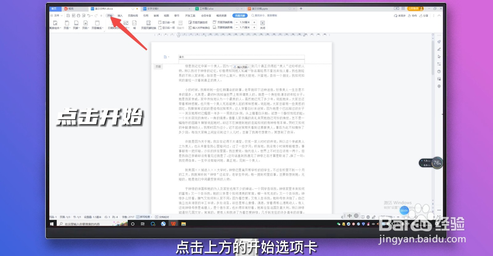This screenshot has width=493, height=256.
Task: Open the 插入 ribbon tab
Action: (x=120, y=16)
